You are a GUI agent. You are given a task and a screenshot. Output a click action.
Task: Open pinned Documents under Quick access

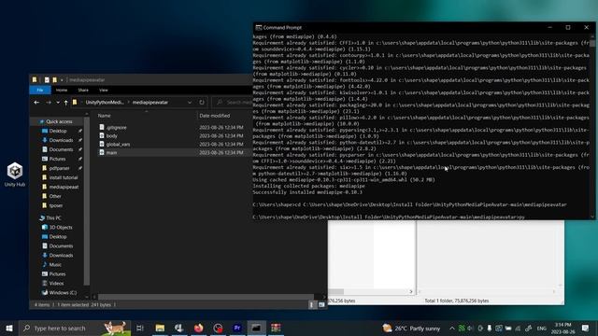pyautogui.click(x=61, y=149)
